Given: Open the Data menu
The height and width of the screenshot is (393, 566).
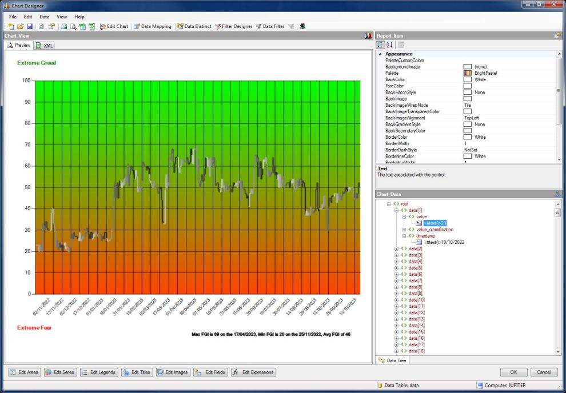Looking at the screenshot, I should pos(44,17).
